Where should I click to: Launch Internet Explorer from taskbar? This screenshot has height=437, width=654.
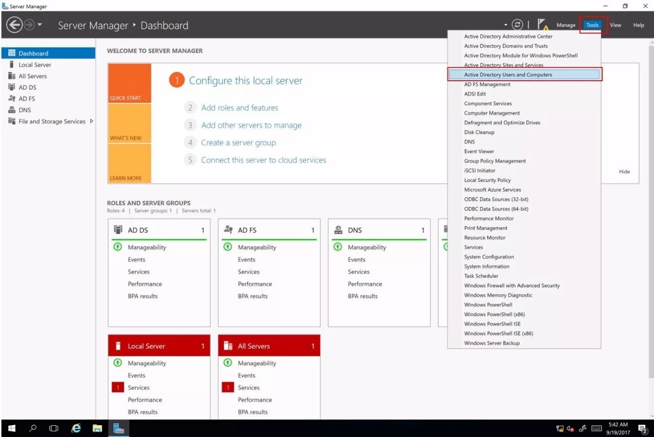(x=76, y=428)
